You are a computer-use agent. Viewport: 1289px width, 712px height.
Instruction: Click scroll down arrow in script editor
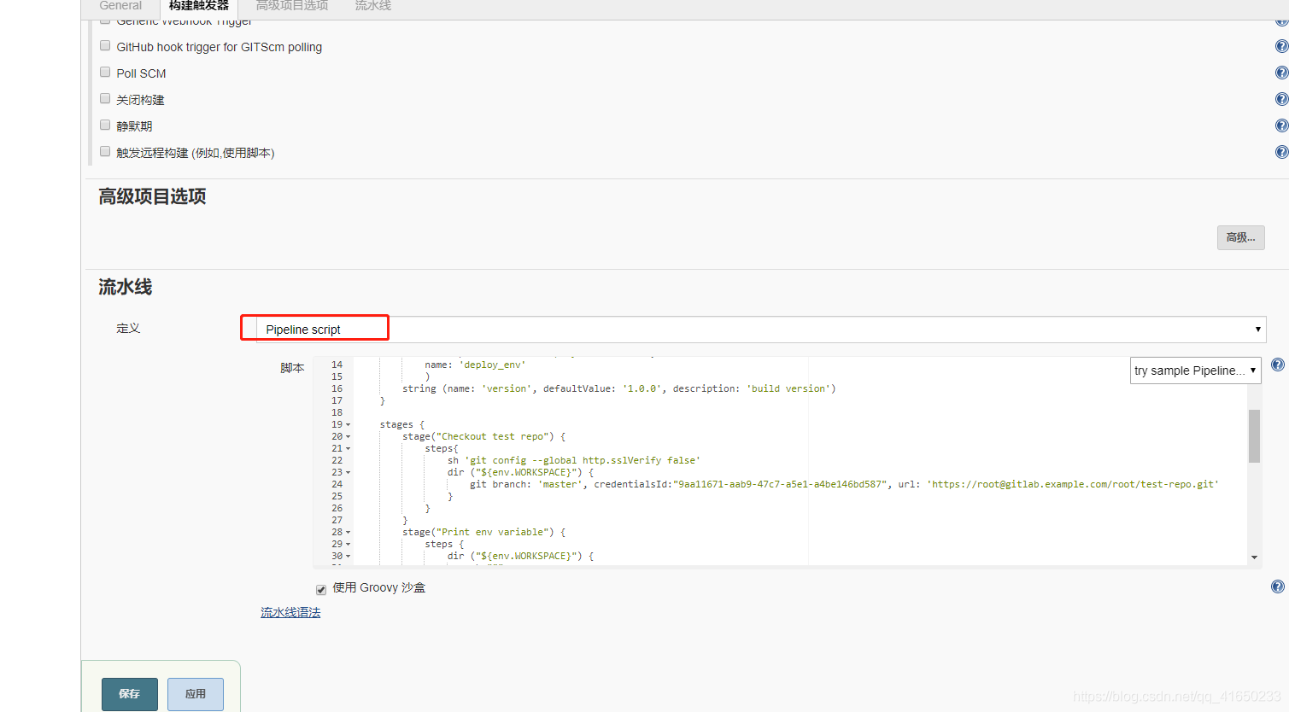[1254, 557]
